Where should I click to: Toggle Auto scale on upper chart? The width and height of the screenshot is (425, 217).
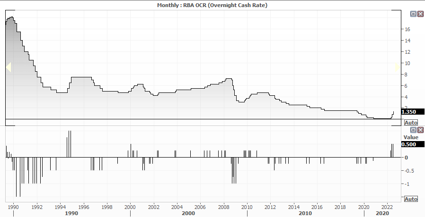pos(411,123)
